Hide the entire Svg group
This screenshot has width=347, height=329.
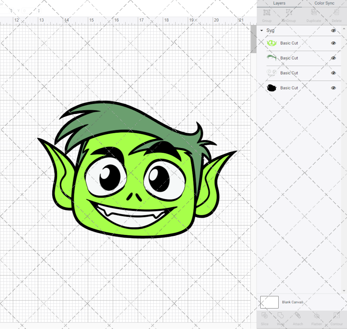pos(333,31)
